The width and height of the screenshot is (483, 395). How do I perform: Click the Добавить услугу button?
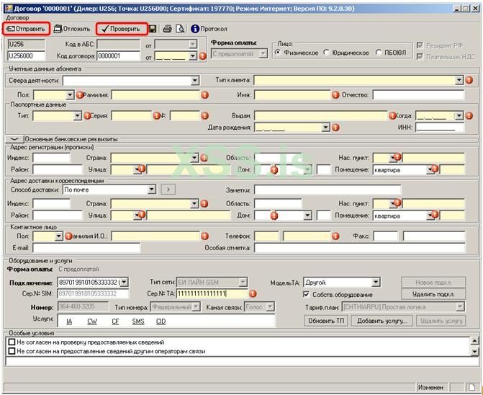pos(383,320)
